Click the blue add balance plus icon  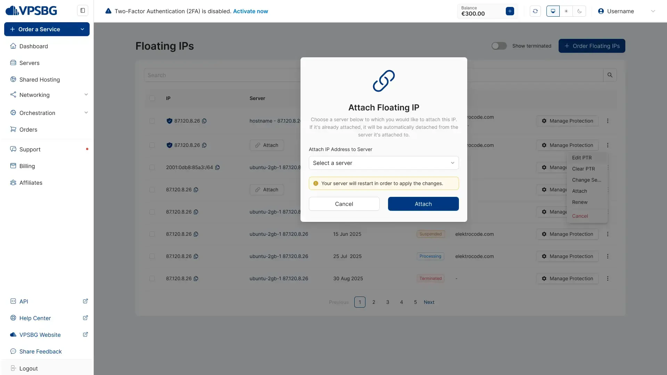pyautogui.click(x=510, y=11)
